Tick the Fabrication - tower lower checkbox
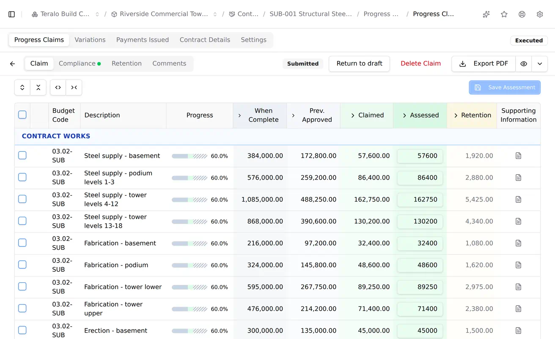The height and width of the screenshot is (339, 555). click(22, 287)
